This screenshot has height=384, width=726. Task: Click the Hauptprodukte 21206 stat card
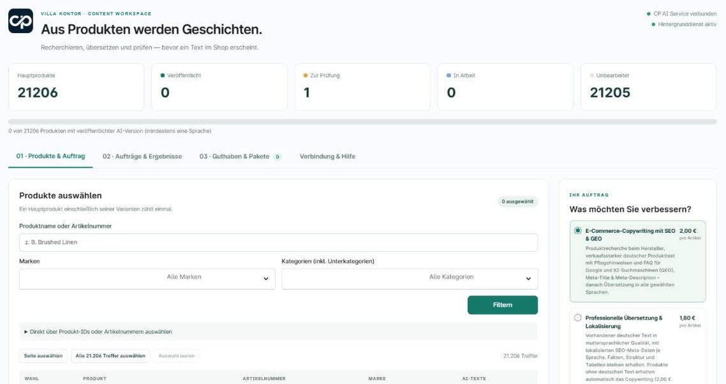coord(77,87)
